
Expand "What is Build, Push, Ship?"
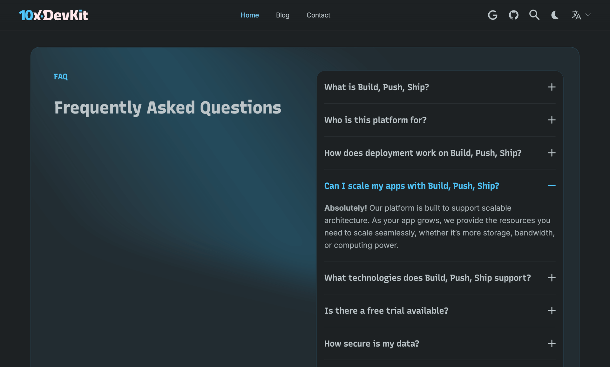click(x=440, y=87)
